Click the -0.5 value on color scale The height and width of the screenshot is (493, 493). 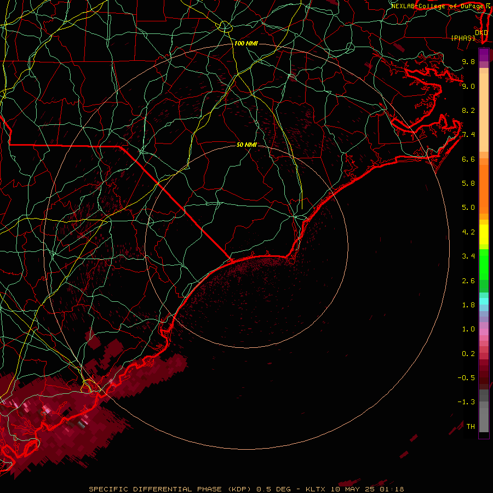[x=466, y=378]
